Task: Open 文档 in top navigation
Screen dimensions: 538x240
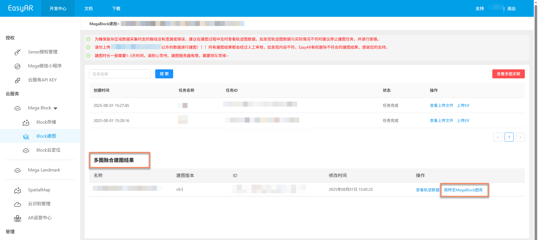Action: [x=89, y=8]
